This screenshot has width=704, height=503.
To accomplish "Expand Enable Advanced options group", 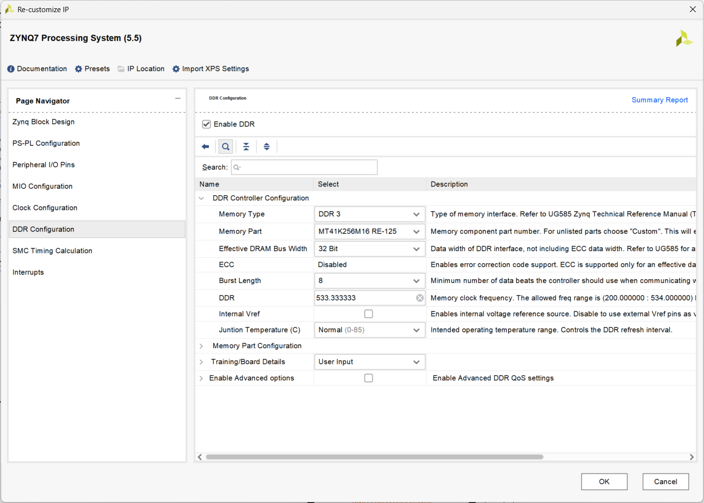I will (201, 378).
